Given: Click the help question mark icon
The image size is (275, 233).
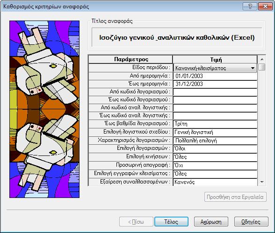Looking at the screenshot, I should click(250, 7).
